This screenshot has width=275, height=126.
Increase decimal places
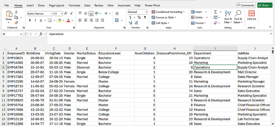pos(130,23)
